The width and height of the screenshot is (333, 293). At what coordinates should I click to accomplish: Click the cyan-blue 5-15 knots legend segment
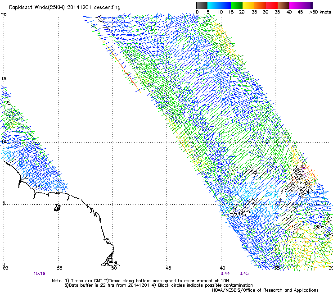pos(219,5)
